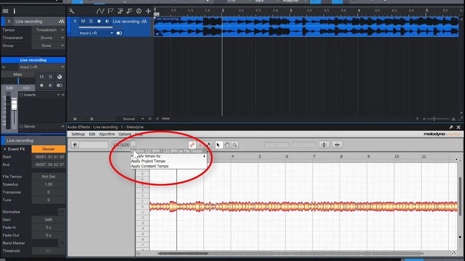The image size is (465, 261).
Task: Open the tempo track clock icon
Action: click(139, 11)
